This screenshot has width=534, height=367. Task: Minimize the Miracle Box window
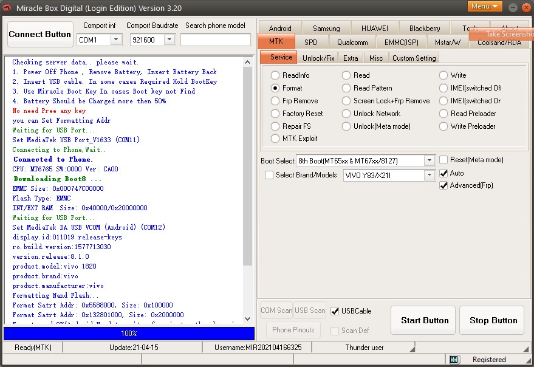click(x=512, y=6)
